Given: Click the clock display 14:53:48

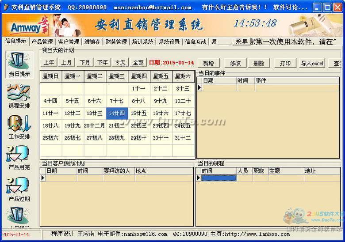Looking at the screenshot, I should click(255, 23).
